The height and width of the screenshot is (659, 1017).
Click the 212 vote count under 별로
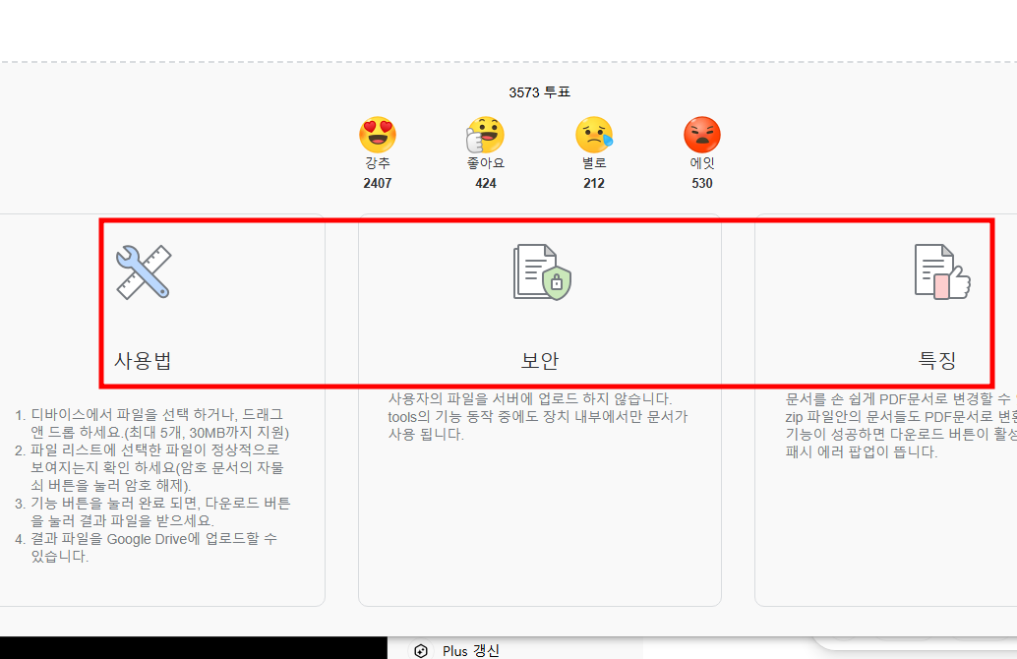coord(593,182)
